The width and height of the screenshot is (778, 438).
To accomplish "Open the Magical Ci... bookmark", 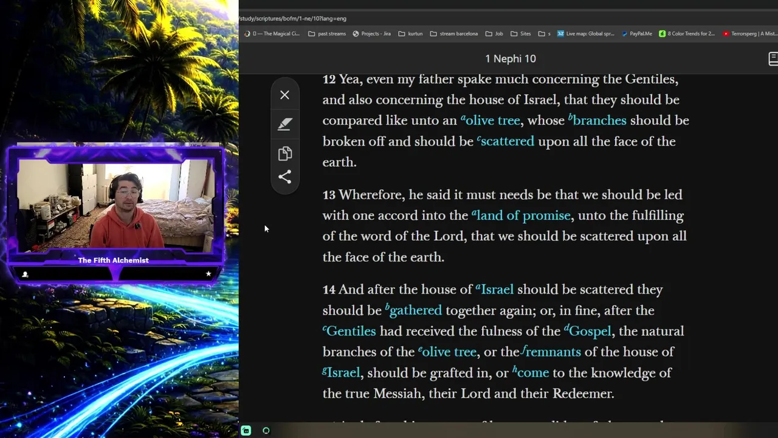I will click(x=272, y=34).
